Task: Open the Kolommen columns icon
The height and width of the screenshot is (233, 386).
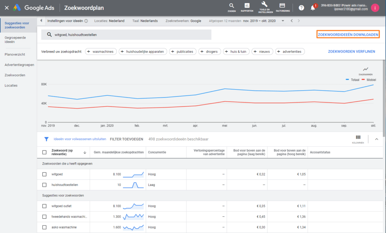Action: click(x=358, y=139)
